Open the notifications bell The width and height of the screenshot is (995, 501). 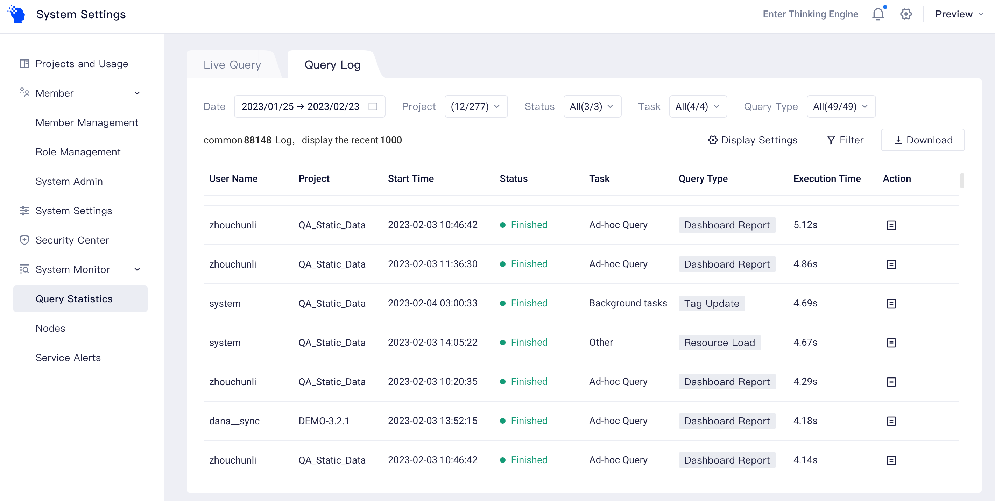[x=878, y=14]
